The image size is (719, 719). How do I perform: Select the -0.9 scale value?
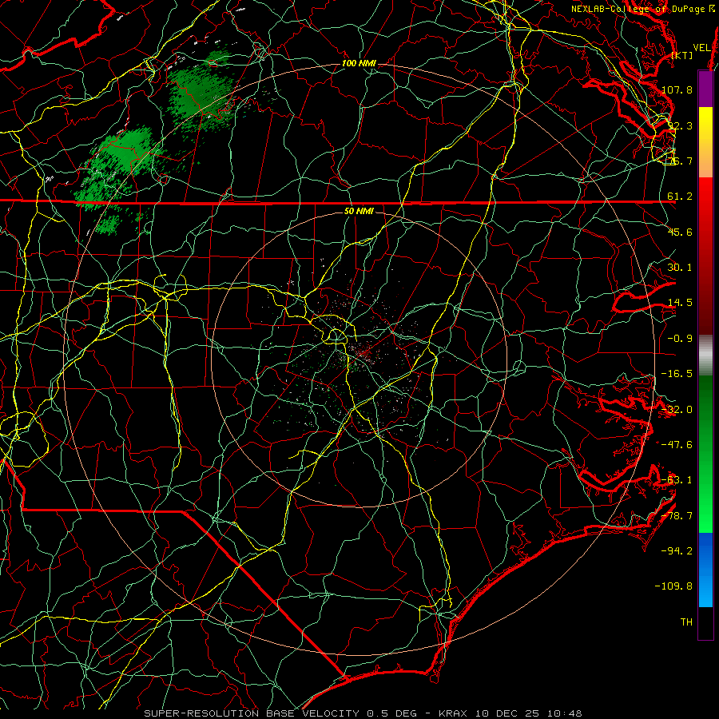tap(680, 339)
